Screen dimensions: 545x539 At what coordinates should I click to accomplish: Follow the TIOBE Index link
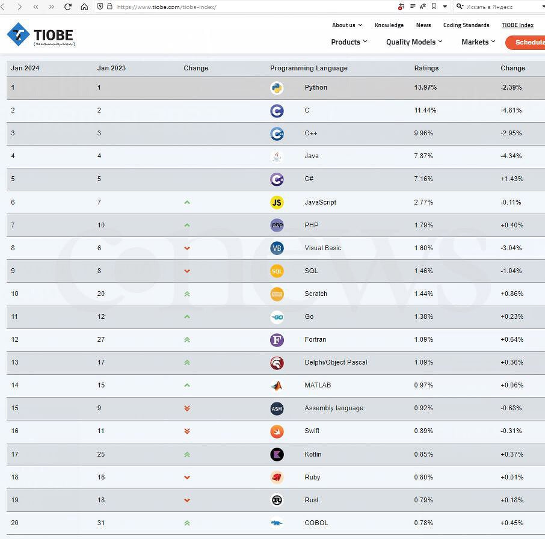point(517,25)
